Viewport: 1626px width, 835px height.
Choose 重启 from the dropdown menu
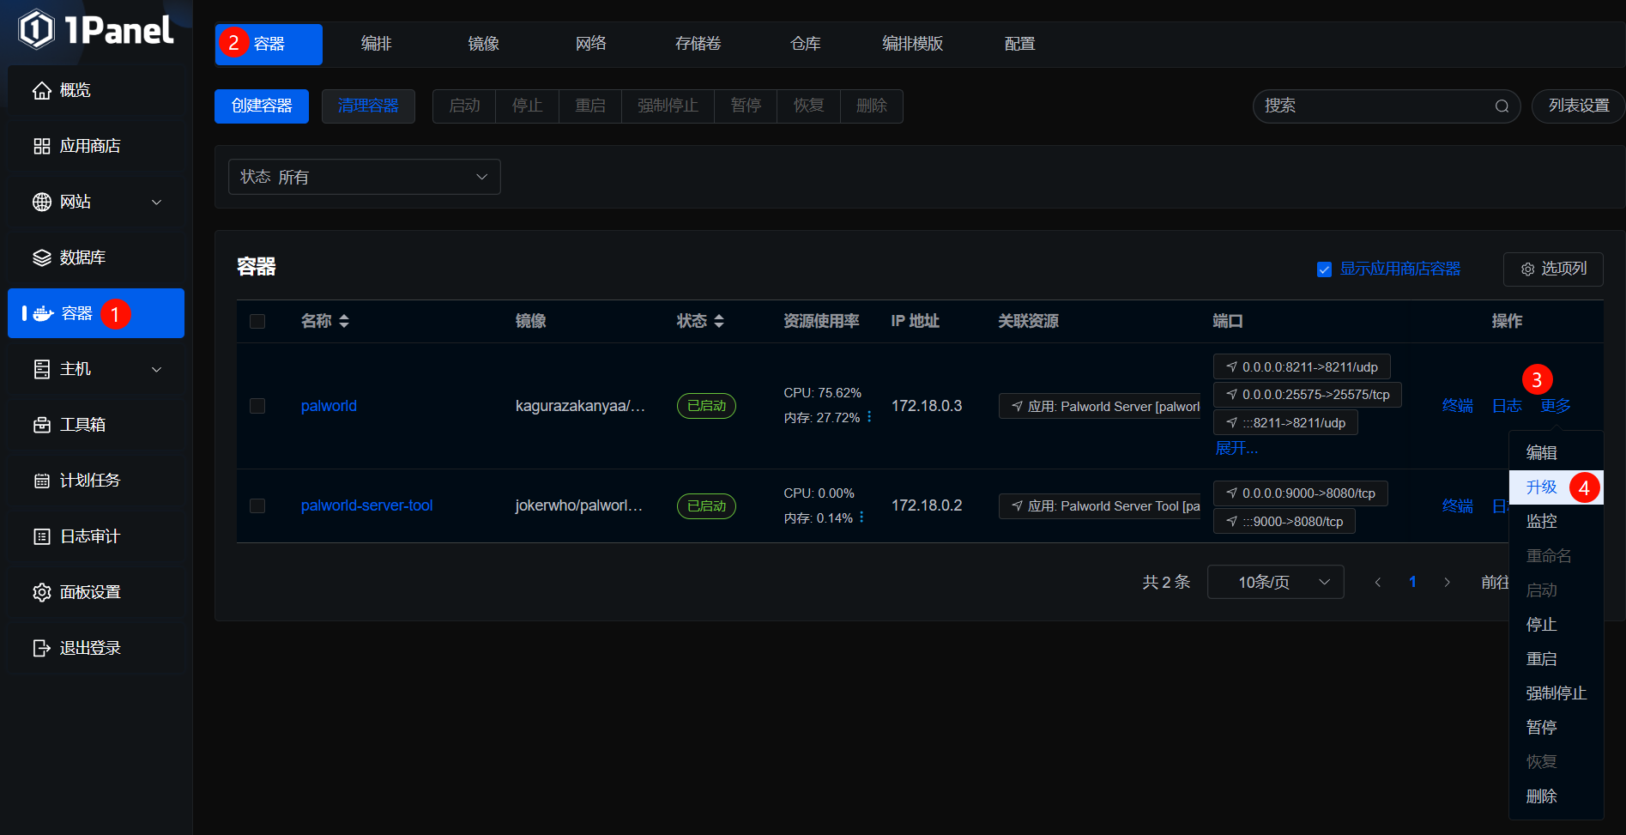pos(1556,658)
